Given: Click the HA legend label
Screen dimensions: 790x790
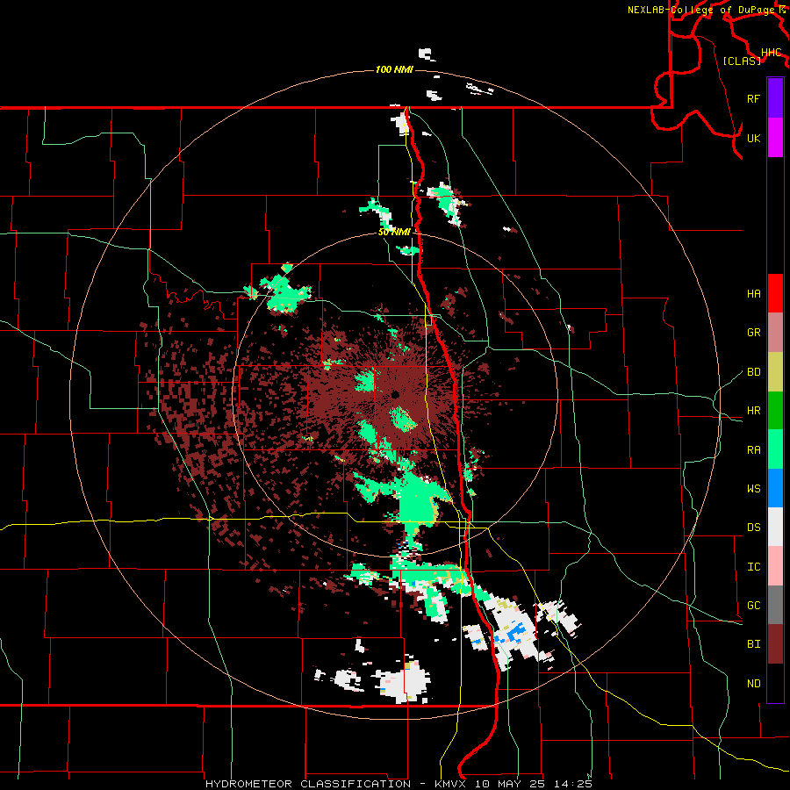Looking at the screenshot, I should (x=753, y=294).
